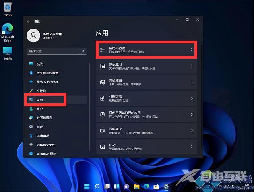The height and width of the screenshot is (192, 254).
Task: Click the sidebar vertical scrollbar
Action: (x=89, y=107)
